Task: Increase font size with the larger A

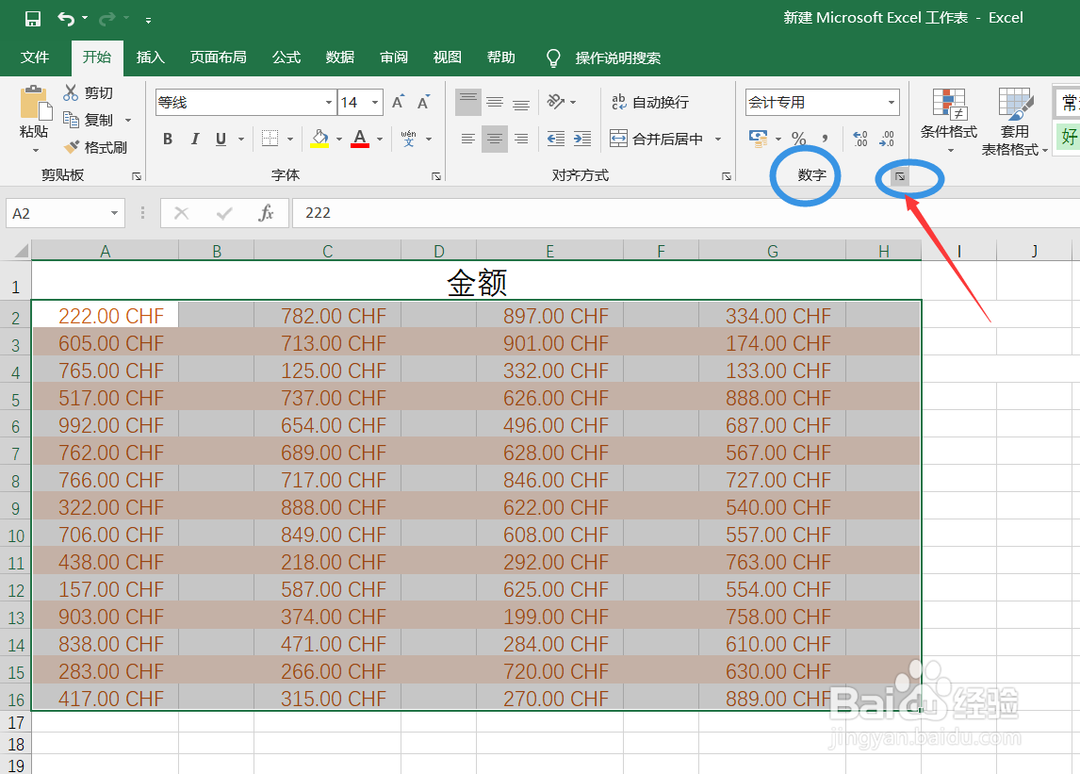Action: [398, 102]
